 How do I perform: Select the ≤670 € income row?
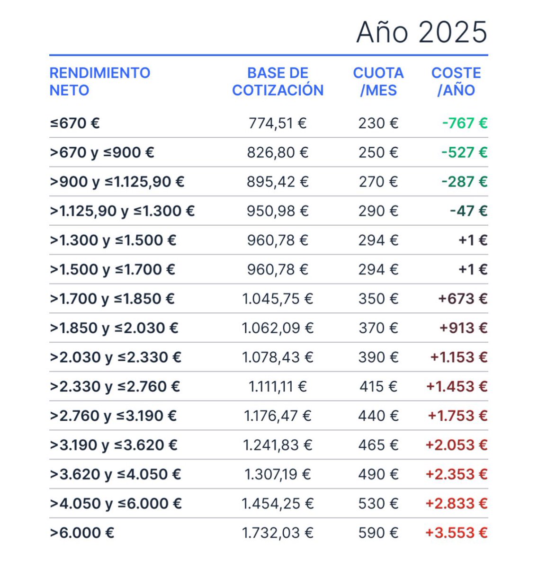269,123
